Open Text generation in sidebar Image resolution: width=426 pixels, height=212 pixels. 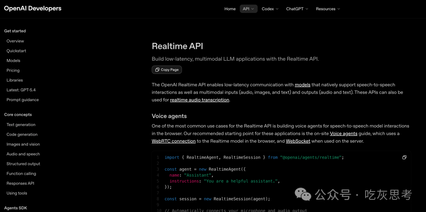point(21,125)
